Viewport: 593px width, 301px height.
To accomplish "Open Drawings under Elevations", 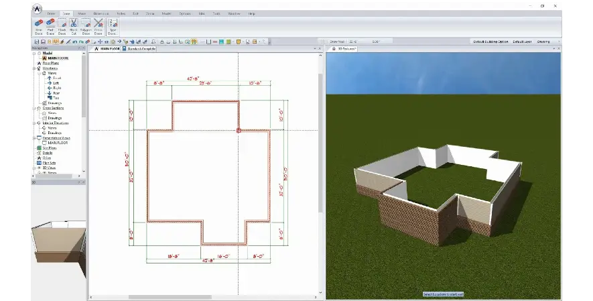I will (x=54, y=103).
